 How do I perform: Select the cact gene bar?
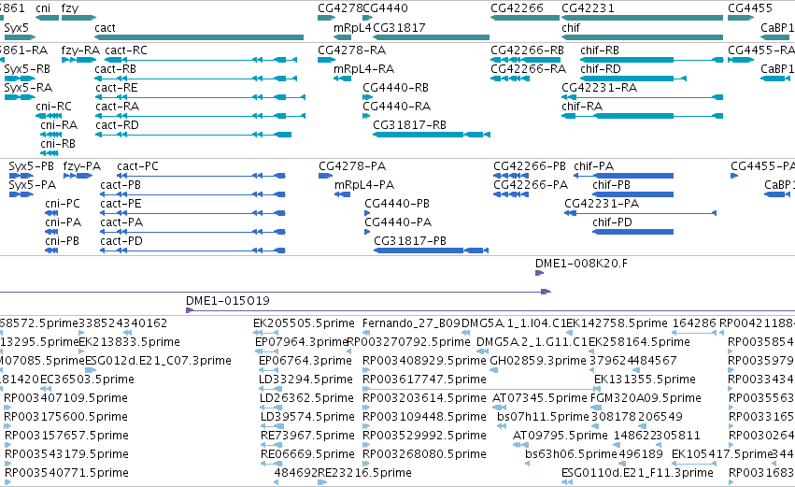[199, 37]
